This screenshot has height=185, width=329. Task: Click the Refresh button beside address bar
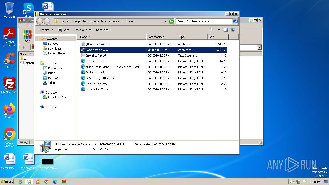[x=171, y=21]
